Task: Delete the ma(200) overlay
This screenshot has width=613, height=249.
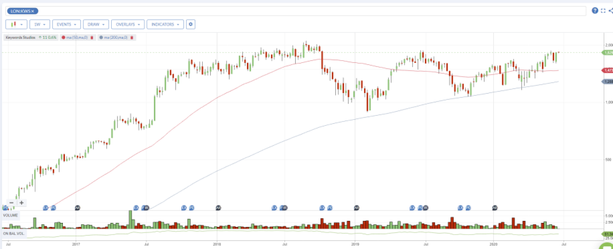Action: coord(132,38)
